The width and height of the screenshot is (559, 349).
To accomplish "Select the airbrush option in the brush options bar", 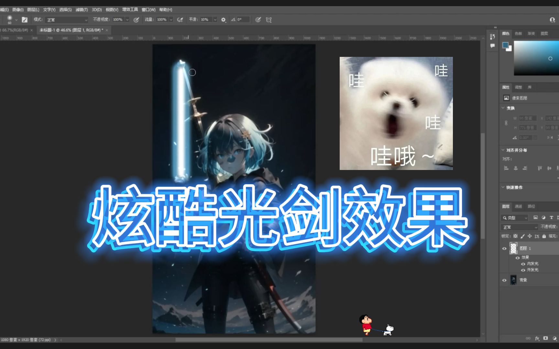I will (x=181, y=20).
